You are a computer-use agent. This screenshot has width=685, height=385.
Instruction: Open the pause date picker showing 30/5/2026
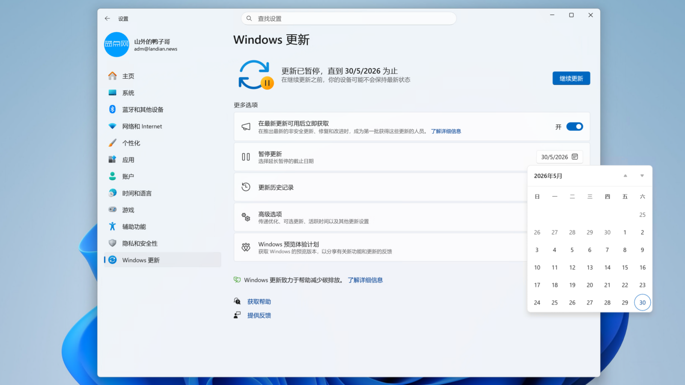[559, 157]
